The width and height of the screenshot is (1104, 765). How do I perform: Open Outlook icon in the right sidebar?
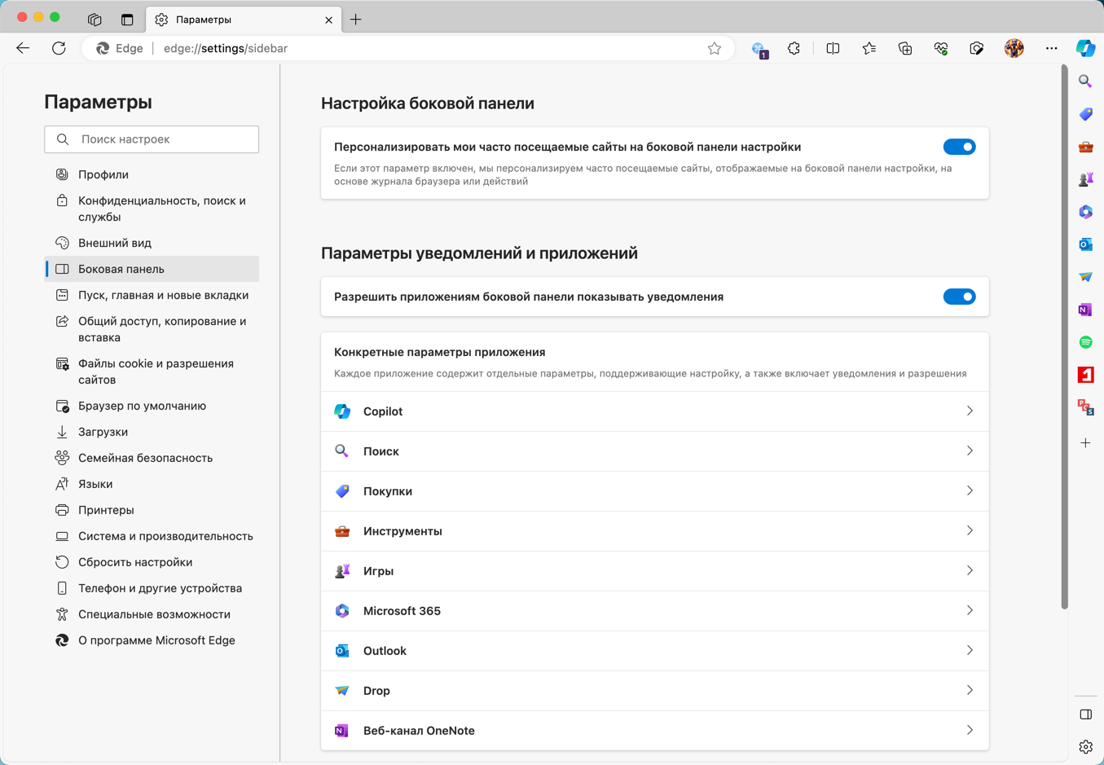[x=1085, y=244]
